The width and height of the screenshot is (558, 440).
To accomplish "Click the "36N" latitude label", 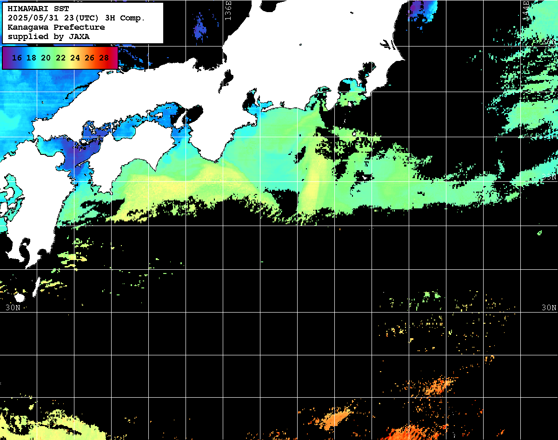I will pos(550,42).
